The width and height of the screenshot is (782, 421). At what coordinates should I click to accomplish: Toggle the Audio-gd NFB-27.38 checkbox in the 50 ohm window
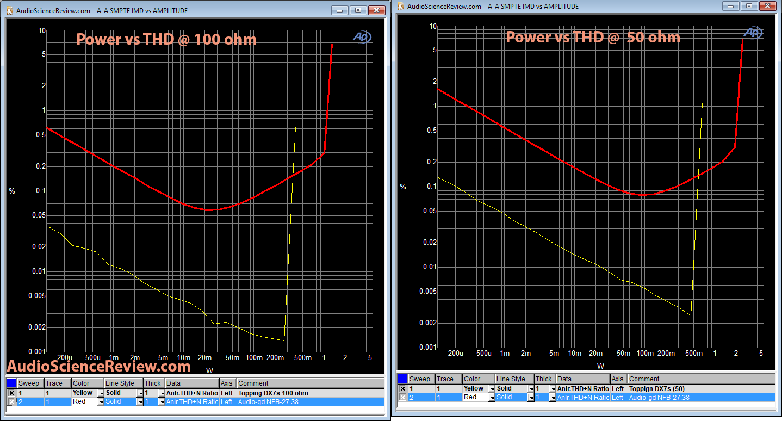[402, 397]
